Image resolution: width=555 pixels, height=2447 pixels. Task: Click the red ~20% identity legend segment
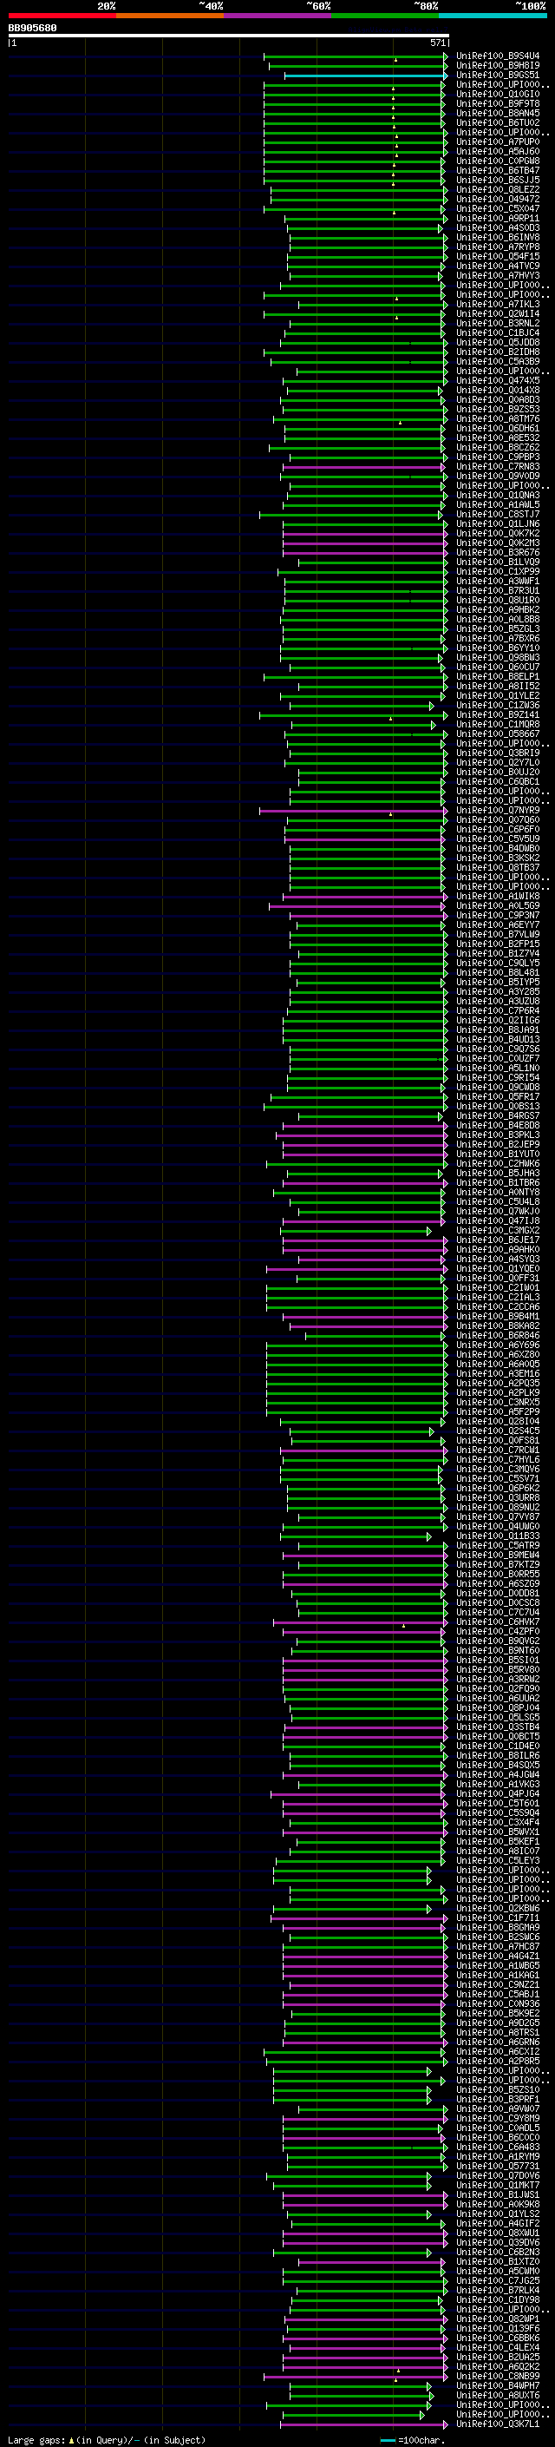tap(62, 16)
